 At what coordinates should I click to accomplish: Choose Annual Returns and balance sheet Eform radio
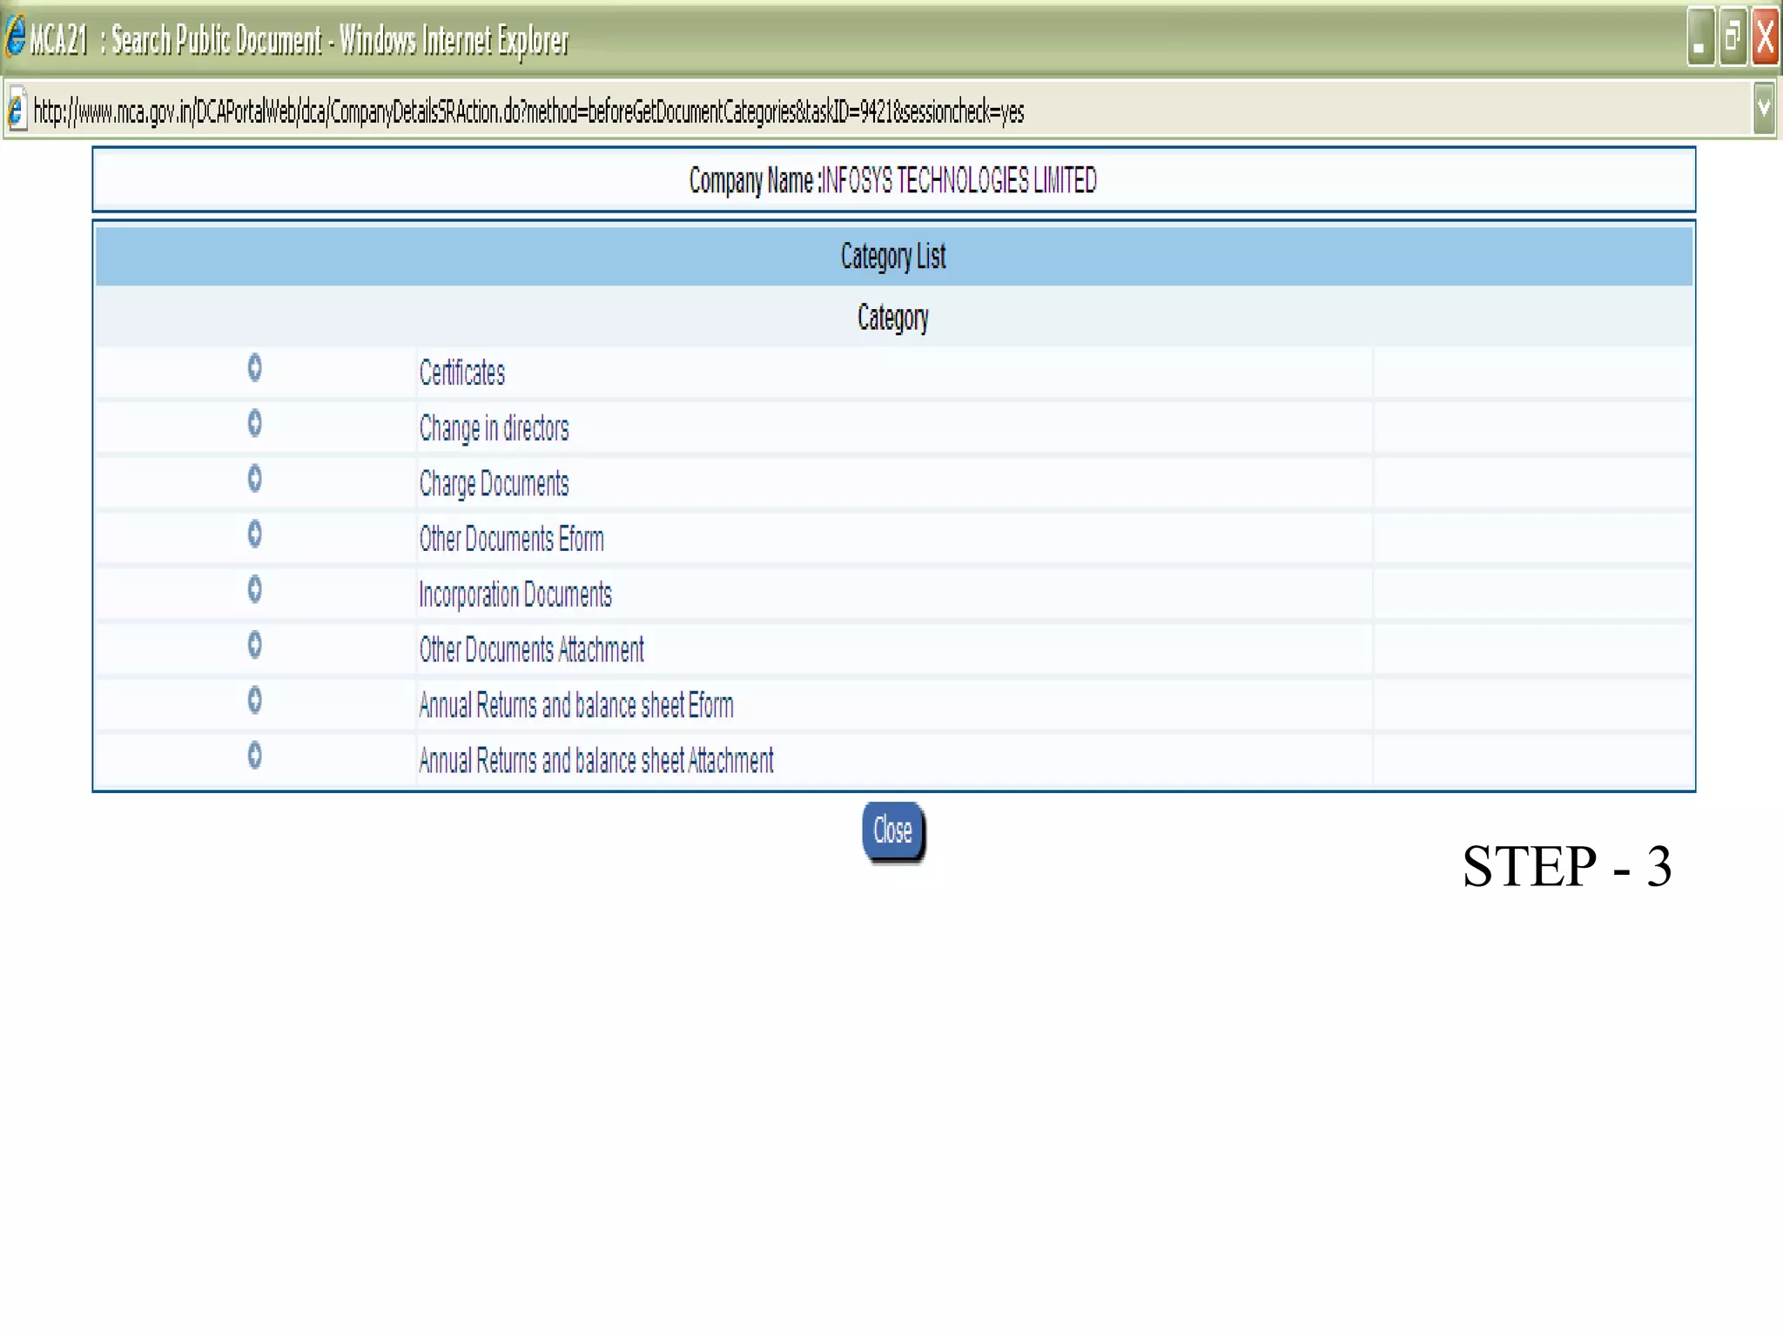[254, 701]
